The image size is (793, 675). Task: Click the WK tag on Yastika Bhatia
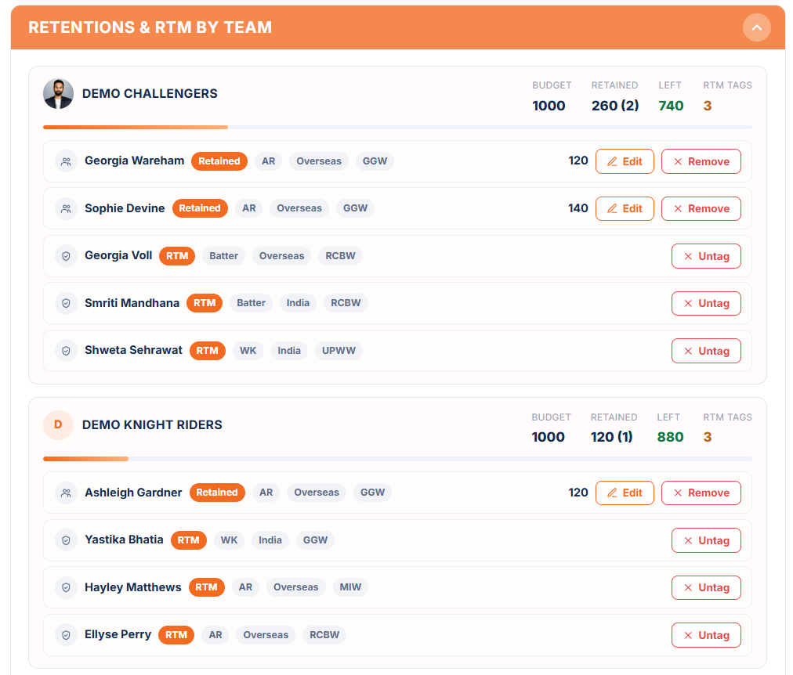(229, 540)
